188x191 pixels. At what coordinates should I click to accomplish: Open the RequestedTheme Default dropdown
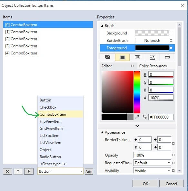152,163
